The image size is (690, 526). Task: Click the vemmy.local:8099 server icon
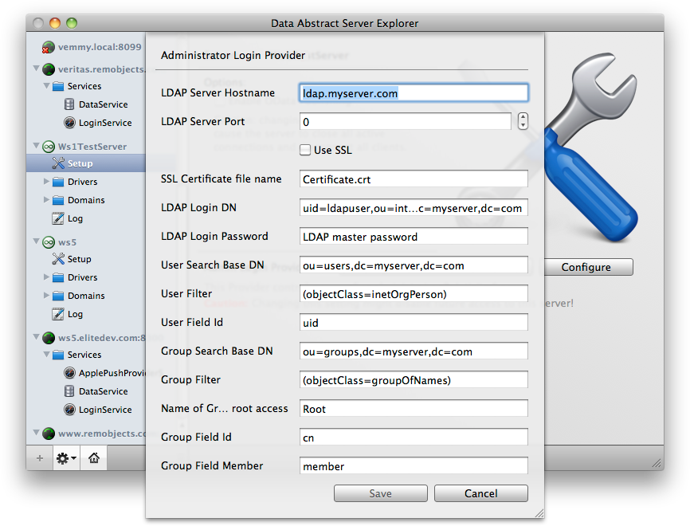tap(48, 47)
